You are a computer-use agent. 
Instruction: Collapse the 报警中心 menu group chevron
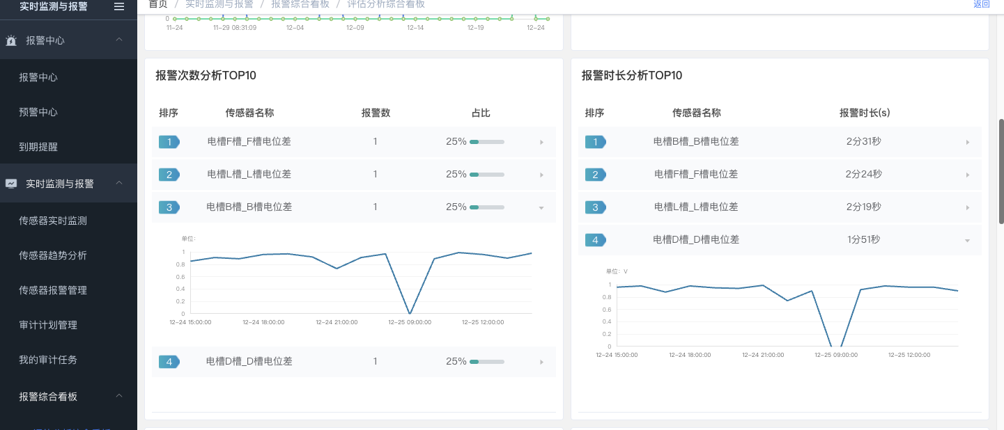point(119,40)
